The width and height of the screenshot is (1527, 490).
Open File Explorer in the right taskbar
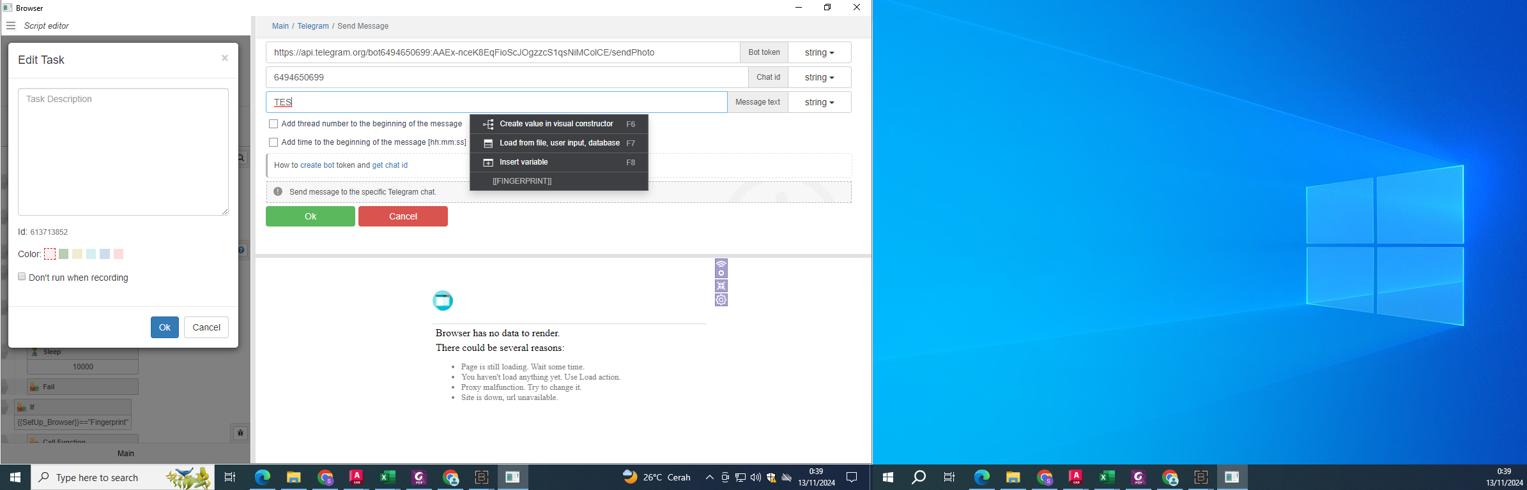point(1013,477)
